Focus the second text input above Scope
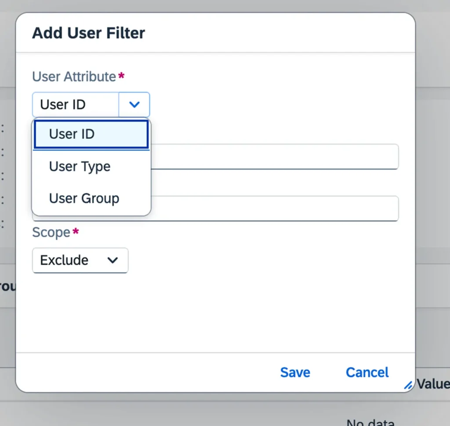Viewport: 450px width, 426px height. pos(275,209)
